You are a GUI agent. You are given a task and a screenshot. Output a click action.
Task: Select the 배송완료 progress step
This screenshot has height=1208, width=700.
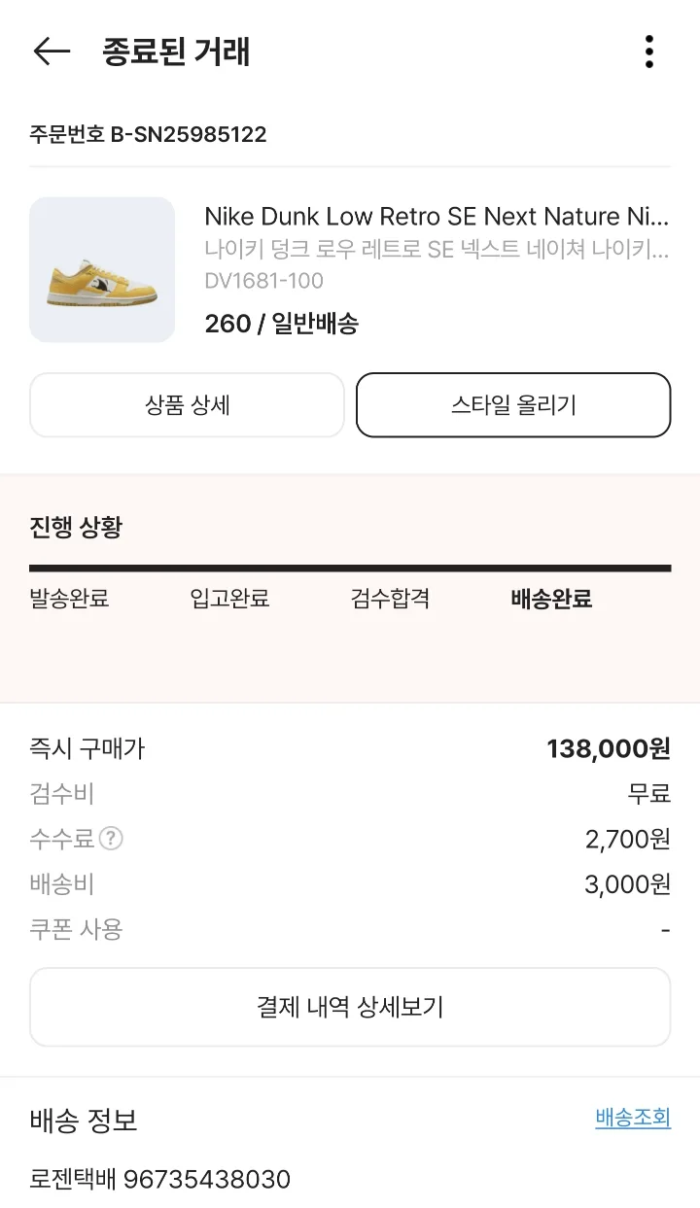point(551,599)
